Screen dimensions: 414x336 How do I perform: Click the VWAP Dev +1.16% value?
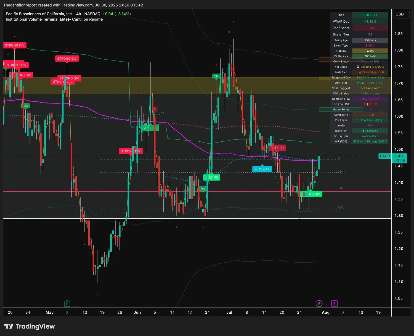coord(370,22)
